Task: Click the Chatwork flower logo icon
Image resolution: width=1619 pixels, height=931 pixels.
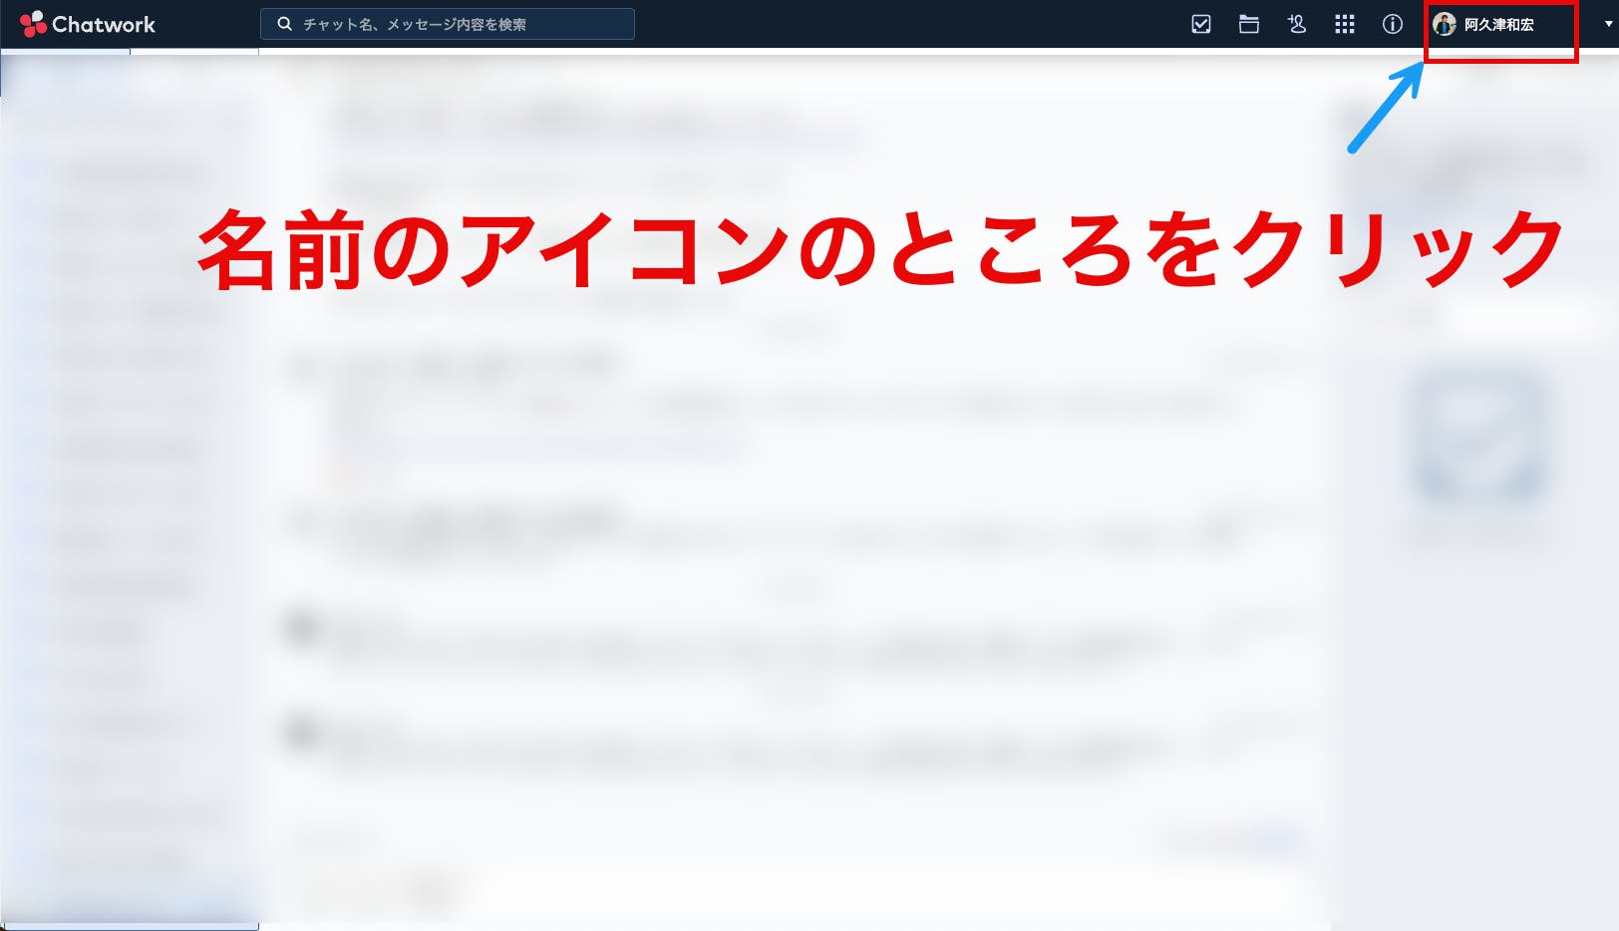Action: 33,24
